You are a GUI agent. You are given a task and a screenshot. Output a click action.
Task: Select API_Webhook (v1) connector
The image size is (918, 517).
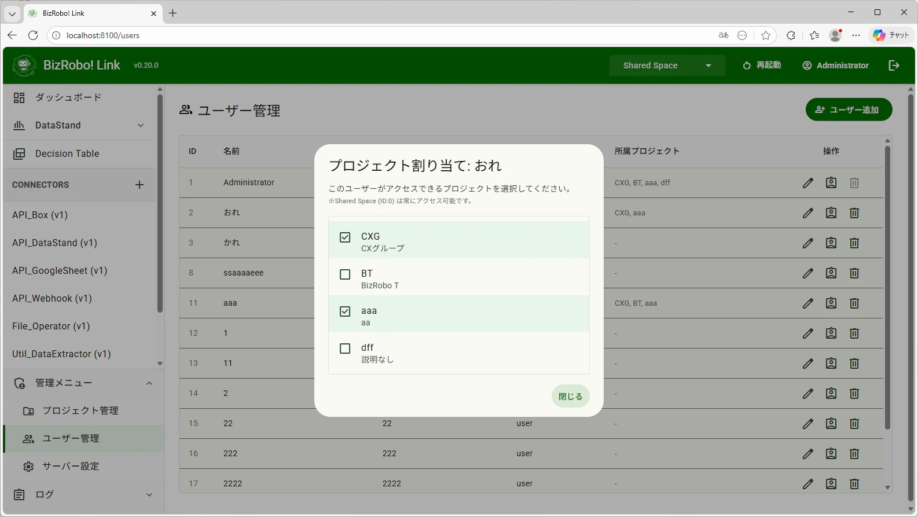(79, 298)
